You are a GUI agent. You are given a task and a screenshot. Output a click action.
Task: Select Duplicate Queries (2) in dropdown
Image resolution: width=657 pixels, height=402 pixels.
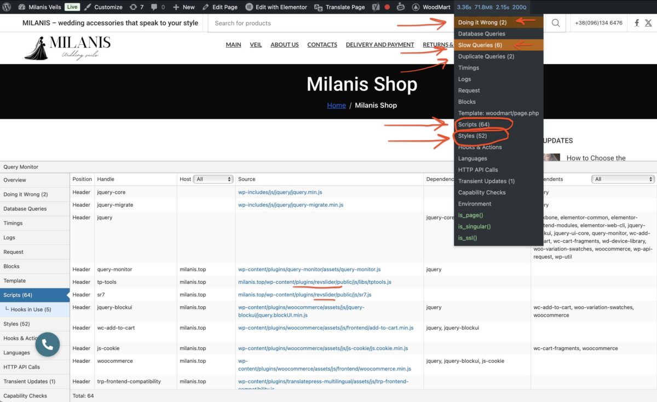[x=499, y=56]
